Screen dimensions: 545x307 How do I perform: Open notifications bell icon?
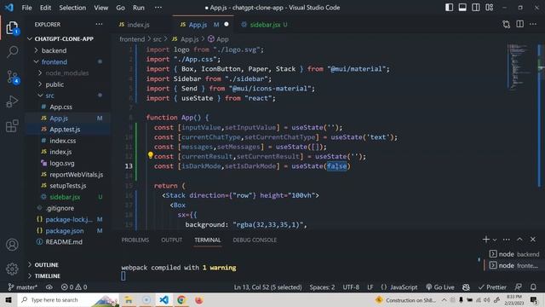tap(534, 287)
